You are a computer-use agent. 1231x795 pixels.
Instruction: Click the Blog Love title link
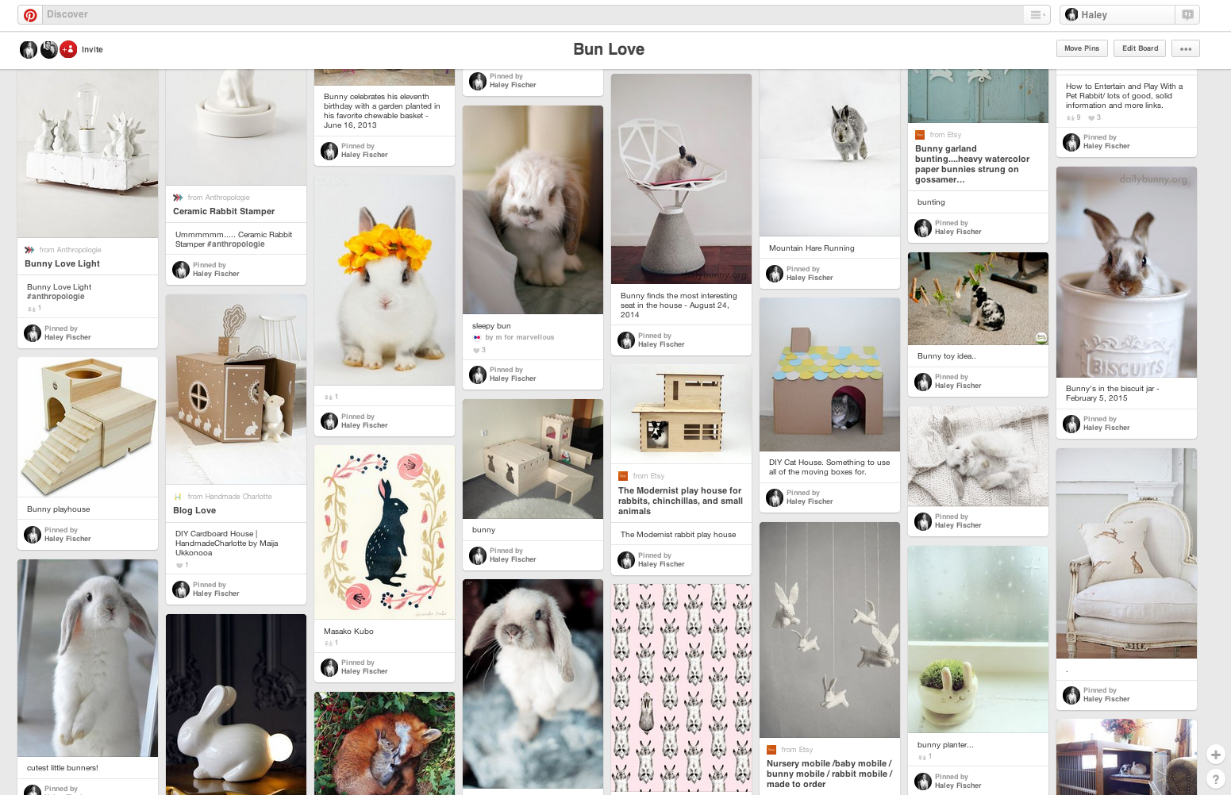pyautogui.click(x=194, y=510)
